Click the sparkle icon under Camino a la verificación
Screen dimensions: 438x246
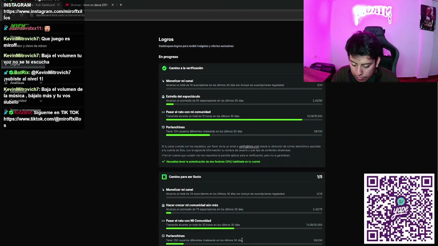(163, 81)
